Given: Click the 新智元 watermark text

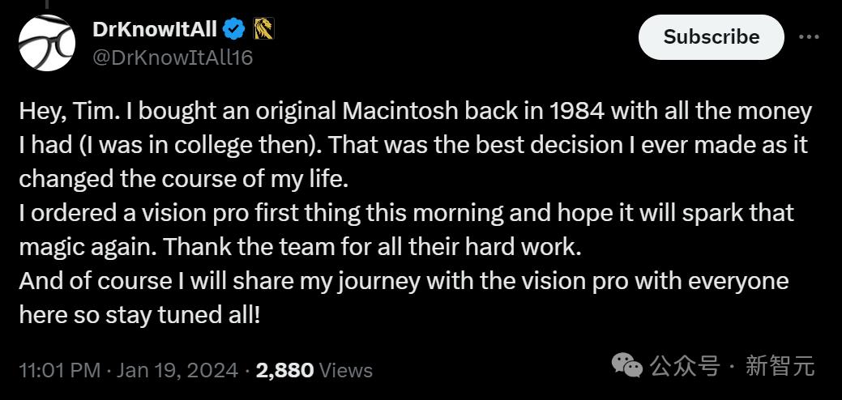Looking at the screenshot, I should [x=780, y=366].
